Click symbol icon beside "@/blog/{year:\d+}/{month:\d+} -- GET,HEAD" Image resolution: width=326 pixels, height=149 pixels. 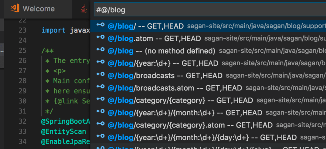pos(101,112)
